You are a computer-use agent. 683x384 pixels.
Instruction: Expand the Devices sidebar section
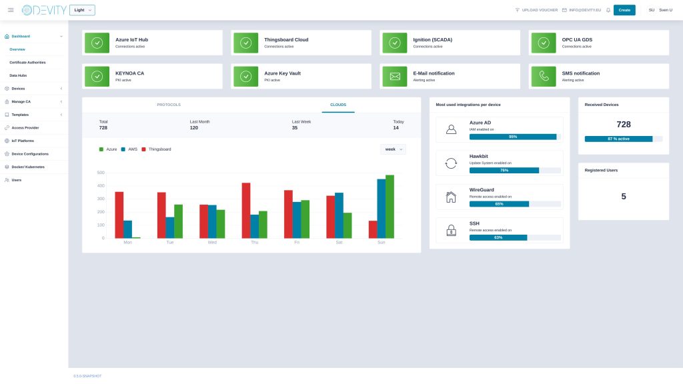click(x=33, y=88)
